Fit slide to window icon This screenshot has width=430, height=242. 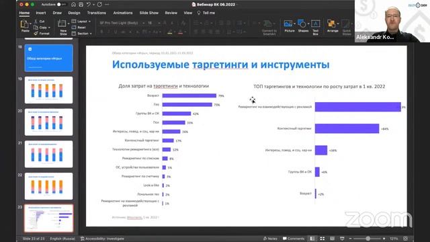click(406, 239)
